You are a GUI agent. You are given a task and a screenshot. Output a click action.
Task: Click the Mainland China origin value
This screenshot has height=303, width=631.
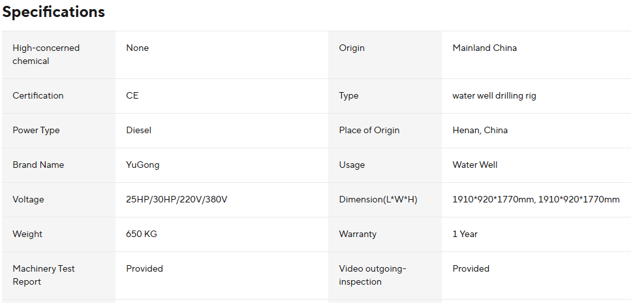[x=484, y=48]
